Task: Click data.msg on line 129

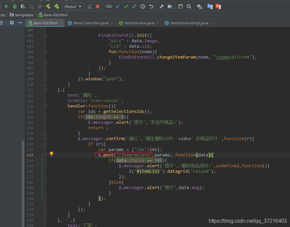Action: (189, 188)
